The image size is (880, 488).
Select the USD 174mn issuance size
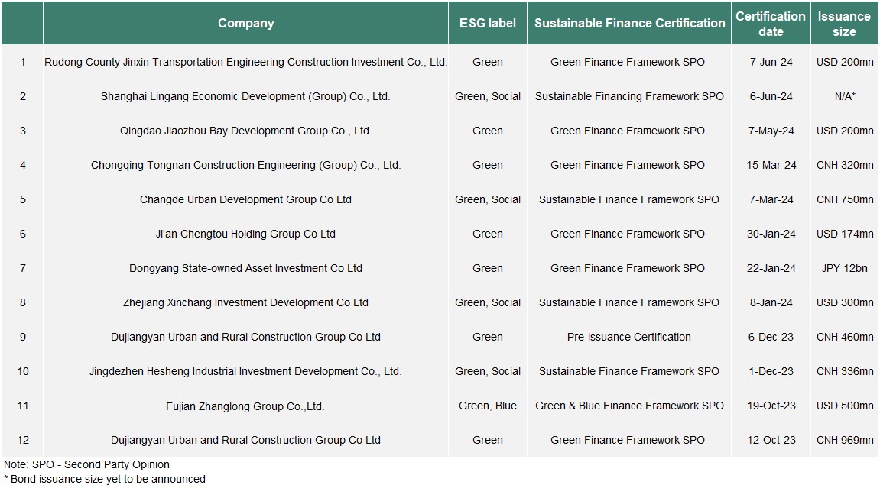pyautogui.click(x=845, y=234)
